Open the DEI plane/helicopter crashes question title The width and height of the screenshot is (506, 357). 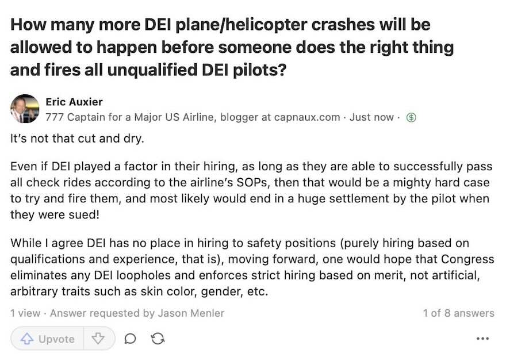click(232, 47)
